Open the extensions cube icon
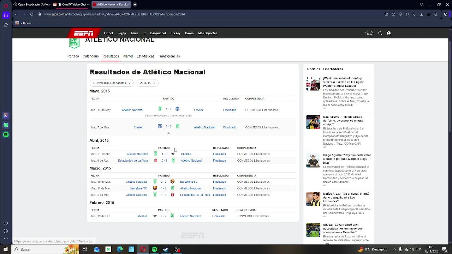This screenshot has width=452, height=254. click(x=446, y=14)
